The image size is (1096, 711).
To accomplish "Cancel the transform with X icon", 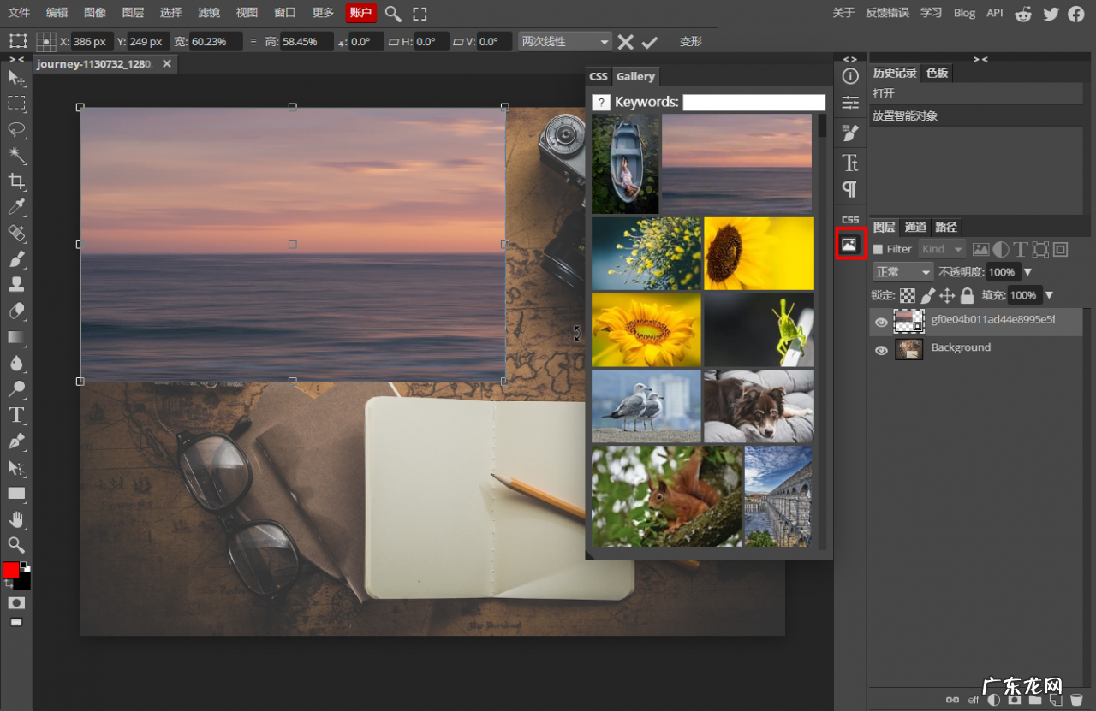I will pos(626,42).
